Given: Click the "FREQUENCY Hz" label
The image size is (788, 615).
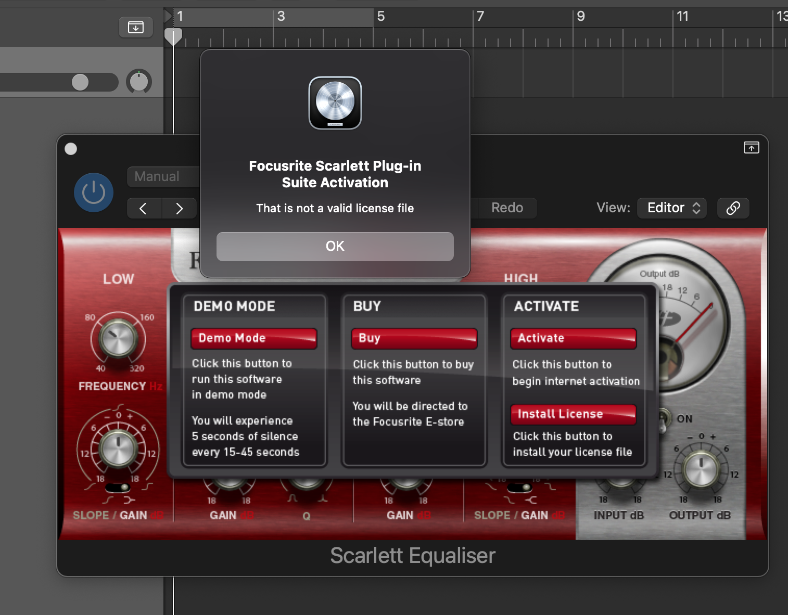Looking at the screenshot, I should pyautogui.click(x=121, y=386).
